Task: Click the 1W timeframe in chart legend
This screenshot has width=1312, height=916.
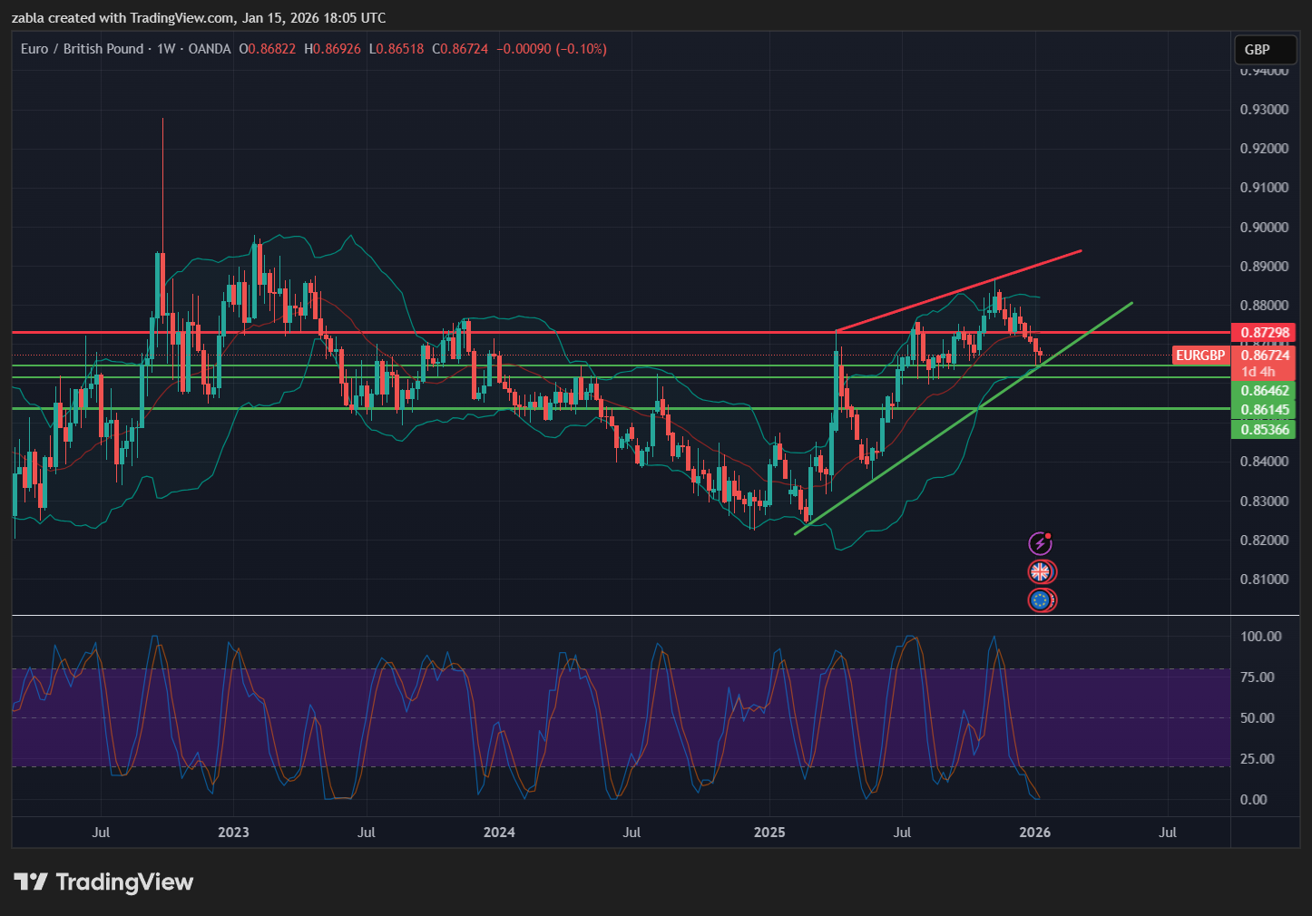Action: (166, 49)
